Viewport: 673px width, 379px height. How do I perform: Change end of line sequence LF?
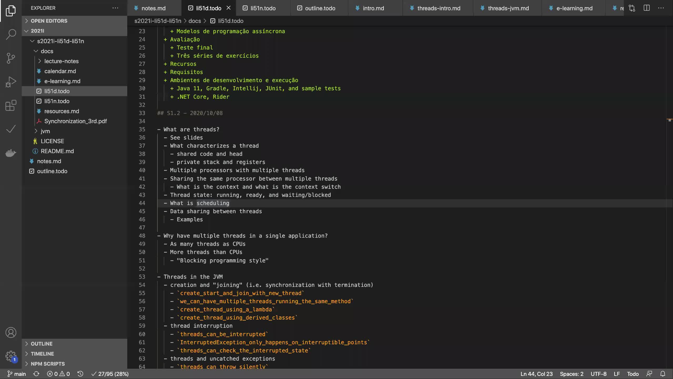[617, 374]
